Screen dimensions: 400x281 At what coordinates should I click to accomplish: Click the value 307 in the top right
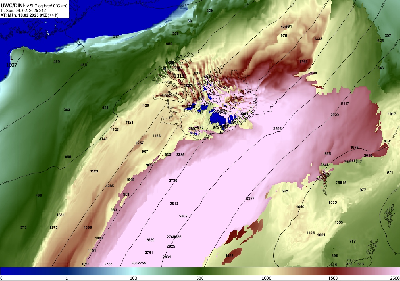tap(388, 36)
